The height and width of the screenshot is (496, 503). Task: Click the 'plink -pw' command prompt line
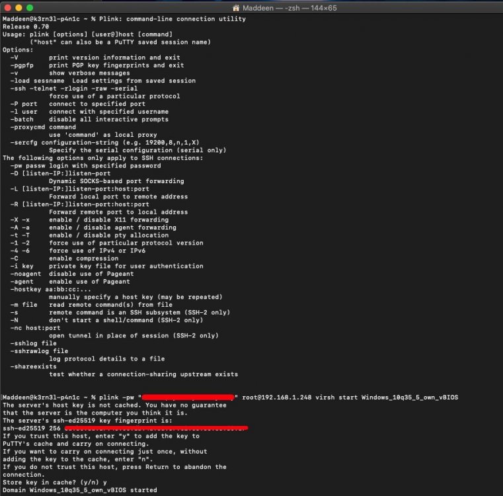point(230,397)
